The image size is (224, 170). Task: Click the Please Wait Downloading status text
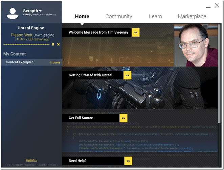[32, 35]
